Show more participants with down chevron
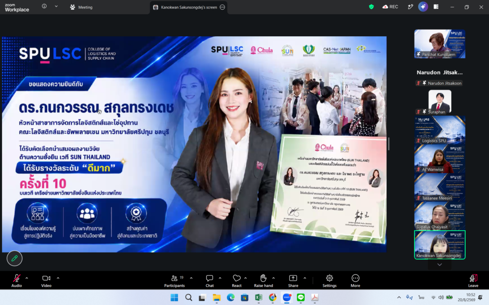 click(439, 264)
